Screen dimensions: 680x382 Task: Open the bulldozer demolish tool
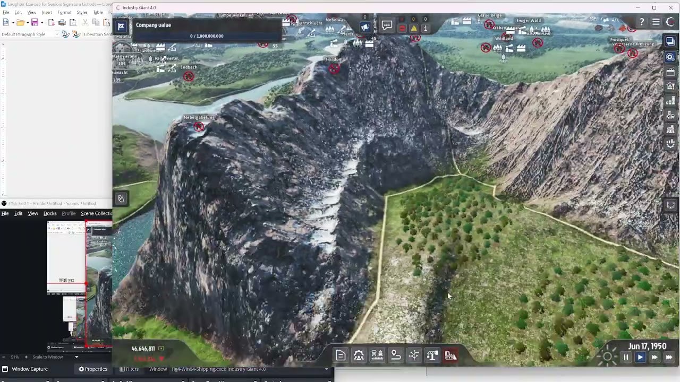click(450, 355)
